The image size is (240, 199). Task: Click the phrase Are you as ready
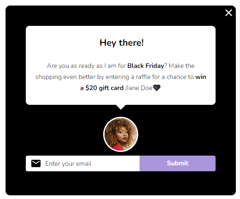70,66
